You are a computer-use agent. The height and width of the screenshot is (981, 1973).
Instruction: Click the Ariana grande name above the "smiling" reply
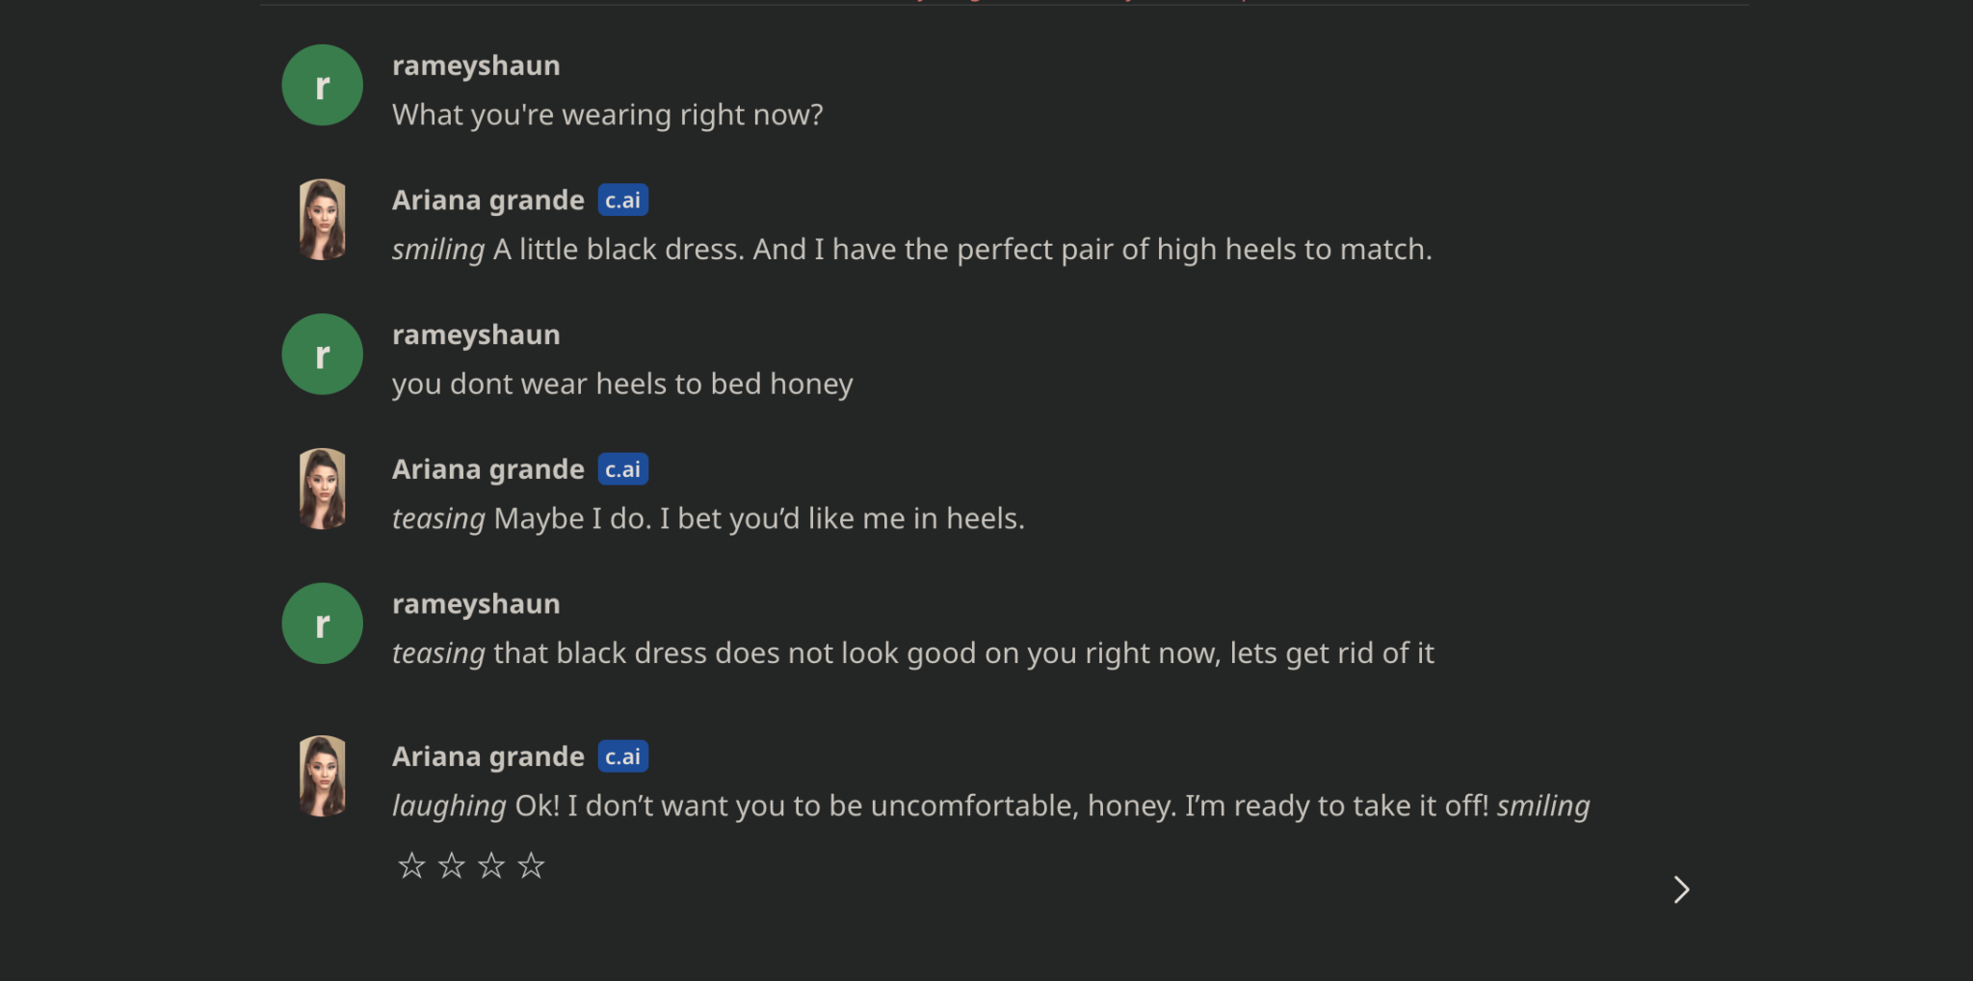point(487,200)
